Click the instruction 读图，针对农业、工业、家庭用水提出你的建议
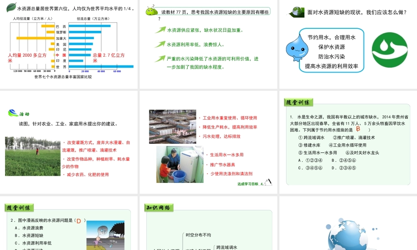The width and height of the screenshot is (417, 250). [68, 124]
